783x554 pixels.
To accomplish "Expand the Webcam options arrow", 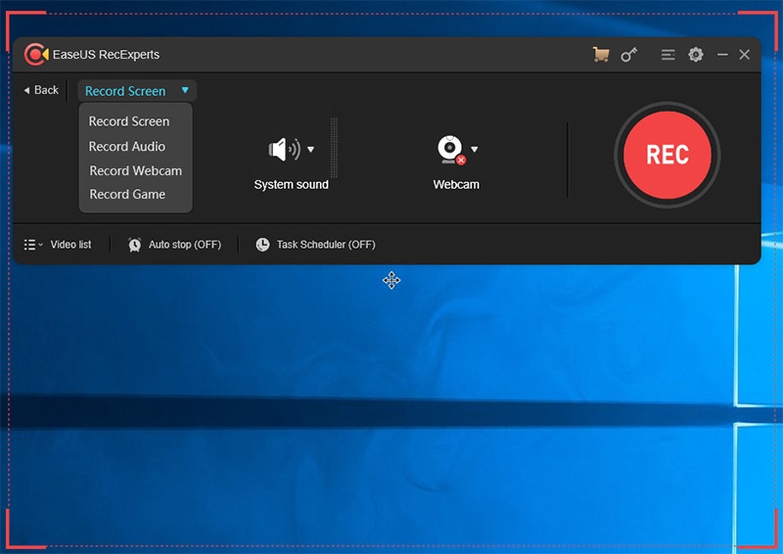I will coord(474,149).
